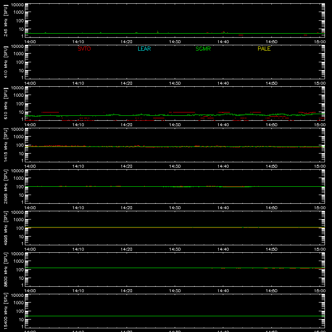
Task: Click the 14:20 tick label under 4995 MHz plot
Action: (127, 249)
